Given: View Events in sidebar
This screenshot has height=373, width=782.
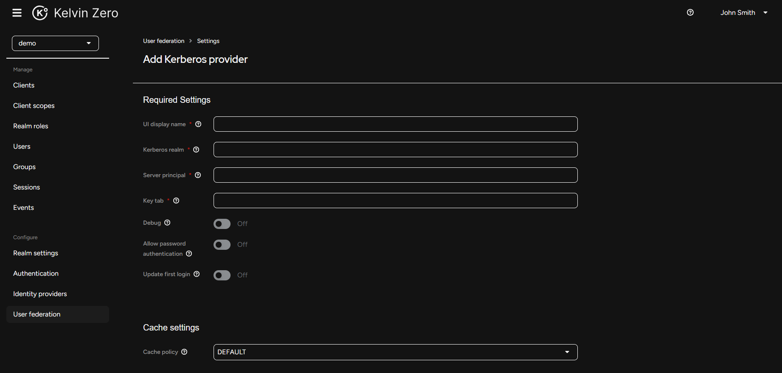Looking at the screenshot, I should click(x=58, y=208).
